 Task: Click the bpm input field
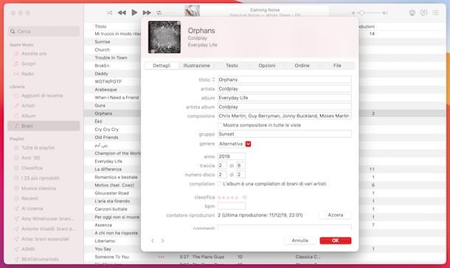coord(232,206)
